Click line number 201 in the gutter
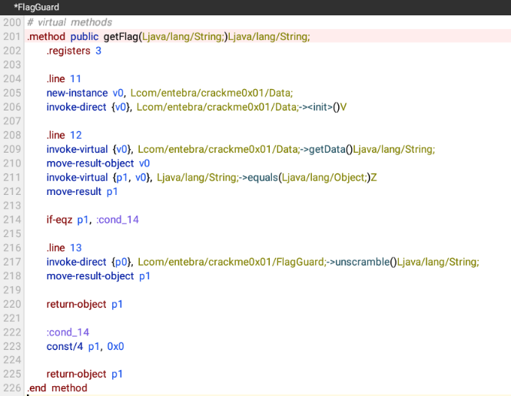511x396 pixels. (12, 37)
